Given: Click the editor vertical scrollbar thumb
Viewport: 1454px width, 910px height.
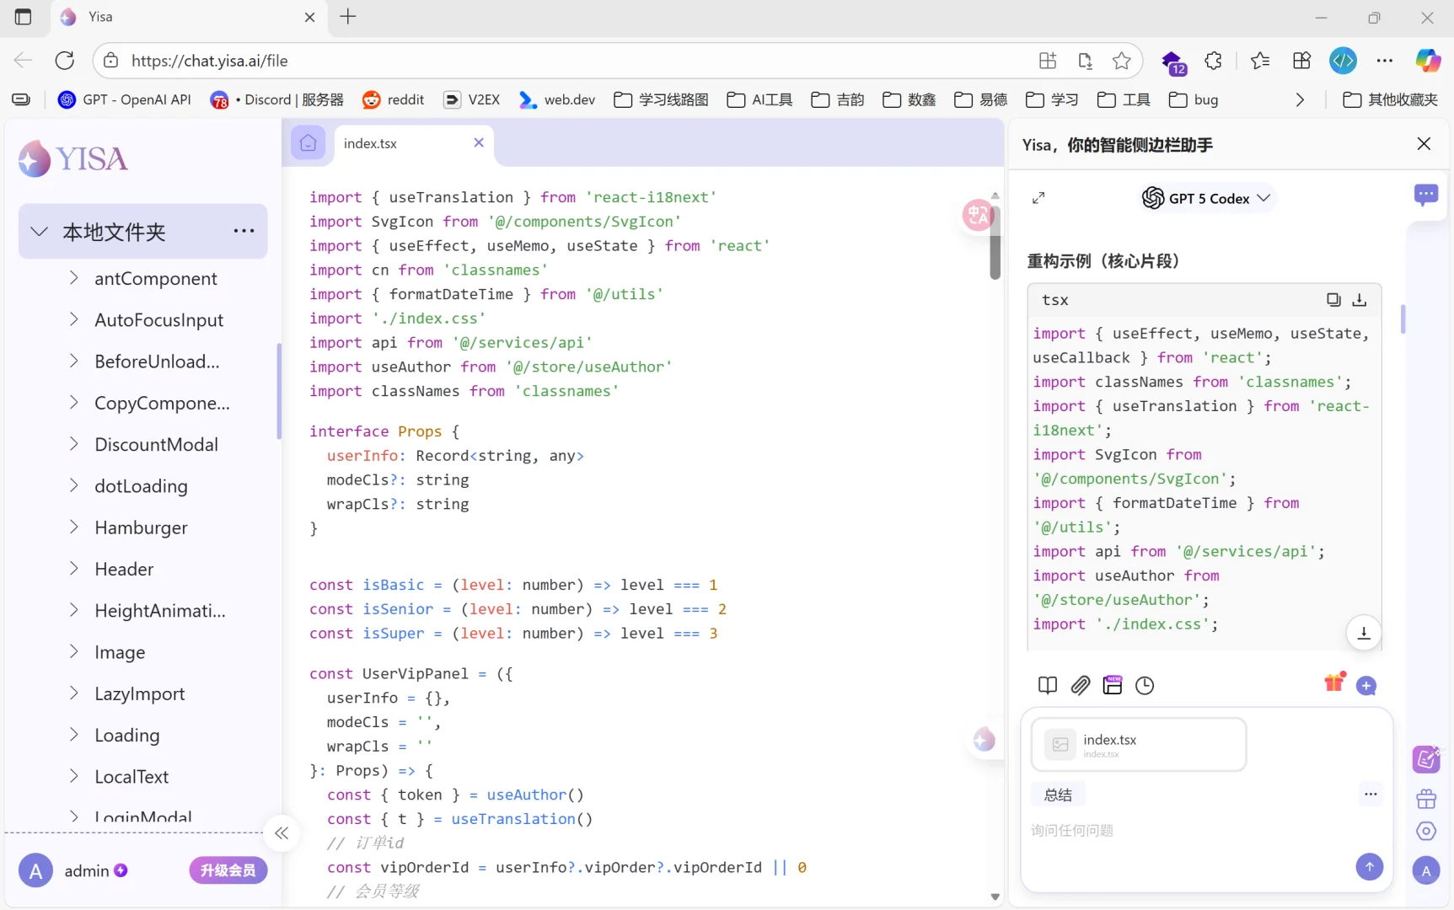Looking at the screenshot, I should click(x=995, y=242).
